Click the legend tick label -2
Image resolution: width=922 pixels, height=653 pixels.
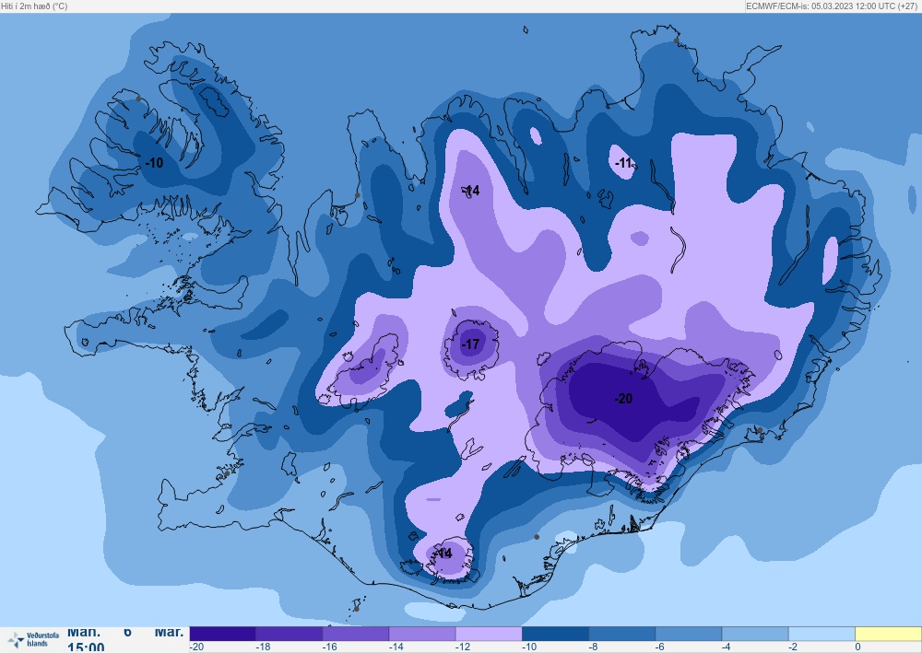coord(793,647)
